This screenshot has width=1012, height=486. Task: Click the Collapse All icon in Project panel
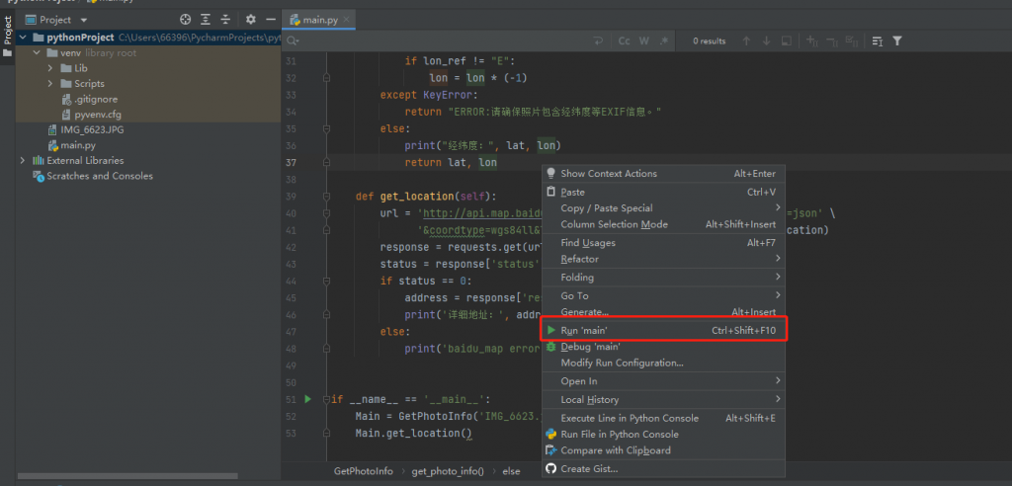pos(224,20)
